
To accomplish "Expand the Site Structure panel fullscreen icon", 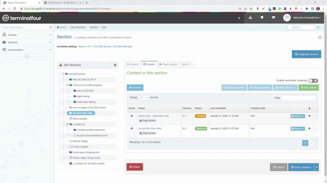I will pyautogui.click(x=115, y=65).
